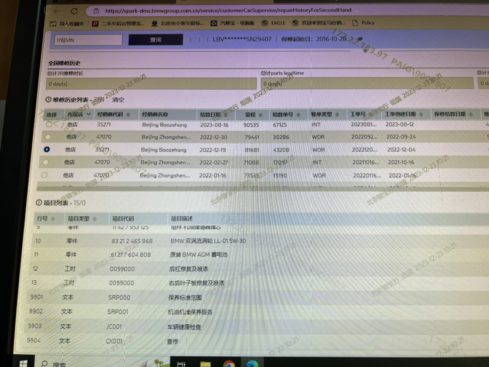This screenshot has width=489, height=367.
Task: Select the radio button for the 2023-08-16 record
Action: coord(49,124)
